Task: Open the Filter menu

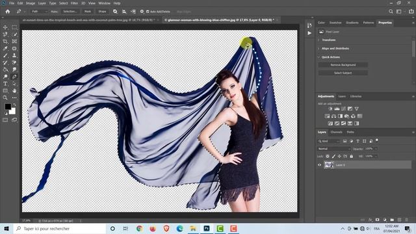Action: [x=74, y=3]
